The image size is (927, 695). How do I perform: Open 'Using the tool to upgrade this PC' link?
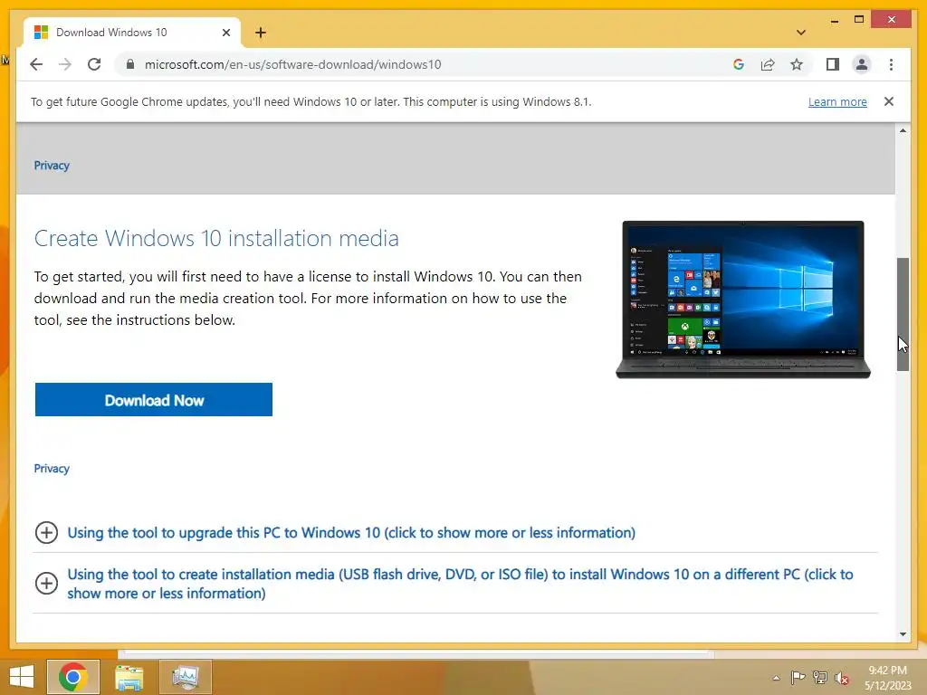tap(351, 532)
